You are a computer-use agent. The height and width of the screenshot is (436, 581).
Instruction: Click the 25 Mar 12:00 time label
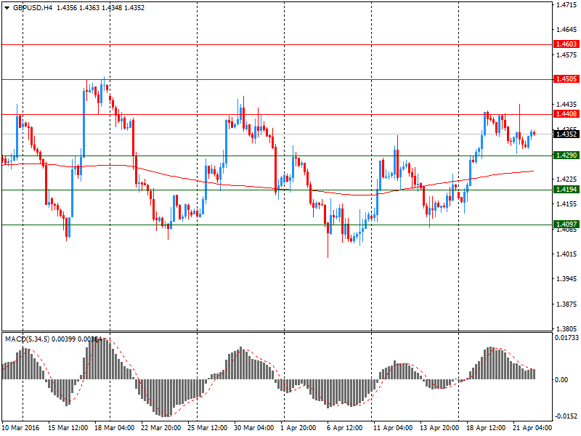(208, 428)
